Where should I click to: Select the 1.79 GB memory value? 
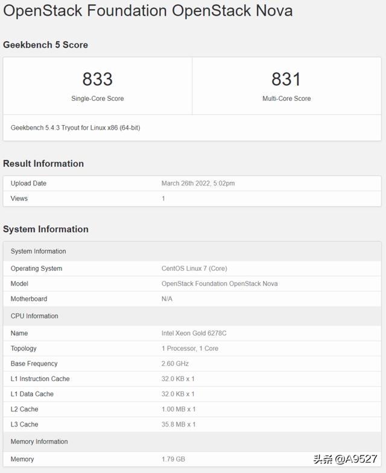pyautogui.click(x=173, y=459)
